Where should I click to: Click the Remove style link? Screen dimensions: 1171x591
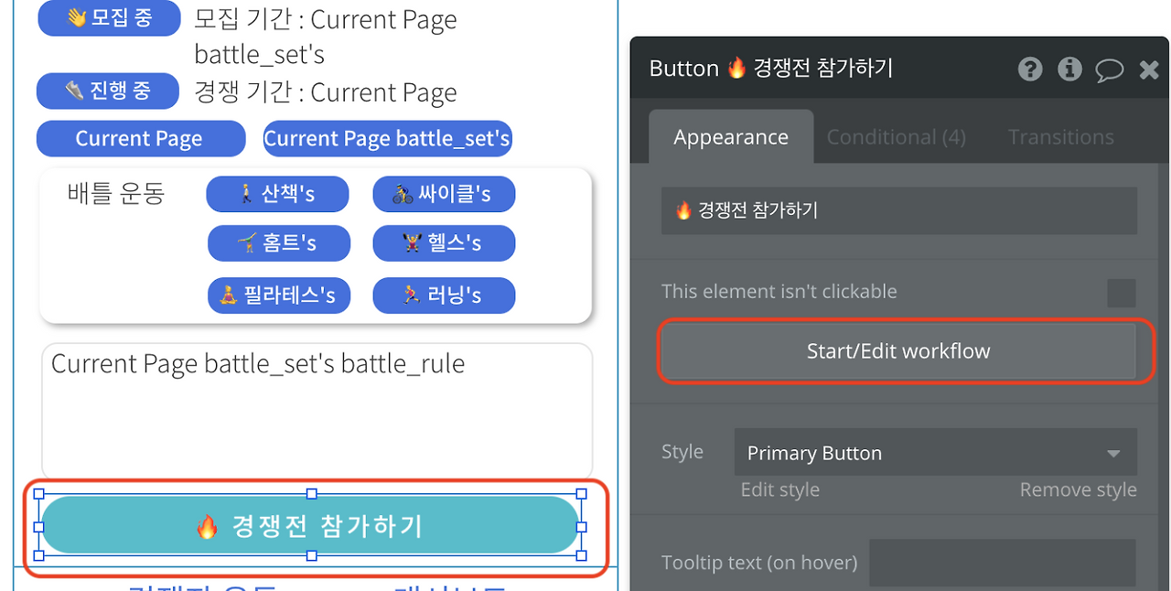pyautogui.click(x=1078, y=489)
